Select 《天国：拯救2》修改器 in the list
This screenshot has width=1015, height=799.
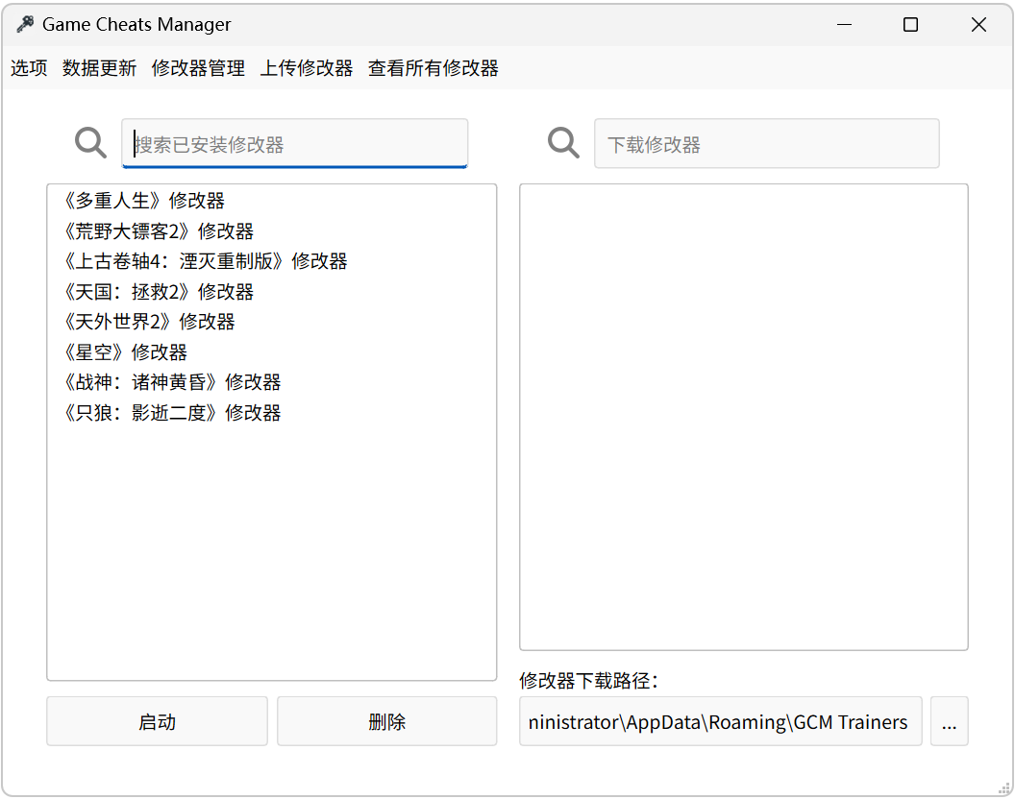tap(272, 292)
